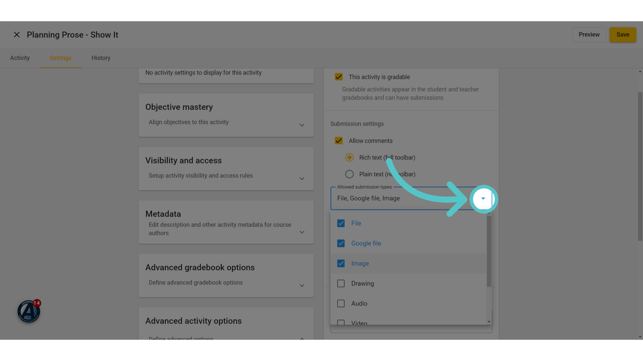Click the submission types list scrollbar

tap(489, 251)
